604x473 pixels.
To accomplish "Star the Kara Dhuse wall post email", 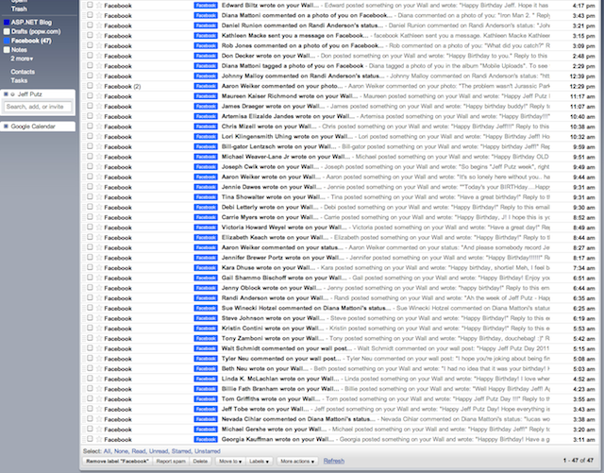I will pos(99,267).
